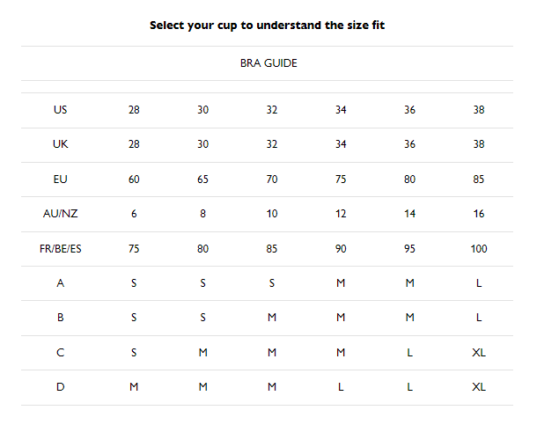Click the FR/BE/ES row label
The image size is (537, 425).
[x=60, y=249]
